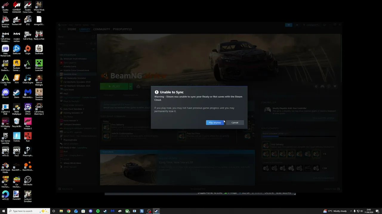Select the FiveM desktop shortcut
This screenshot has height=214, width=382.
pos(28,64)
